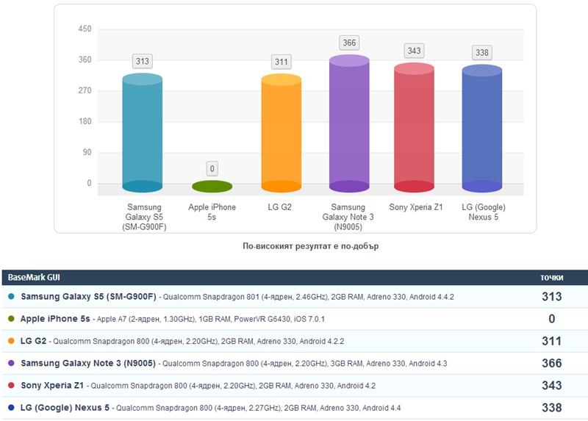
Task: Click score 343 in table
Action: [x=552, y=385]
